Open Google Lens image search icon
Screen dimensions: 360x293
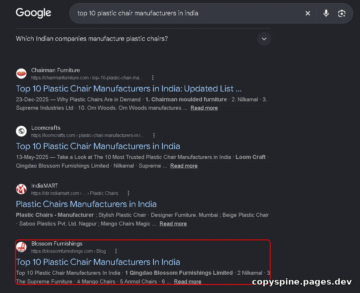(342, 13)
